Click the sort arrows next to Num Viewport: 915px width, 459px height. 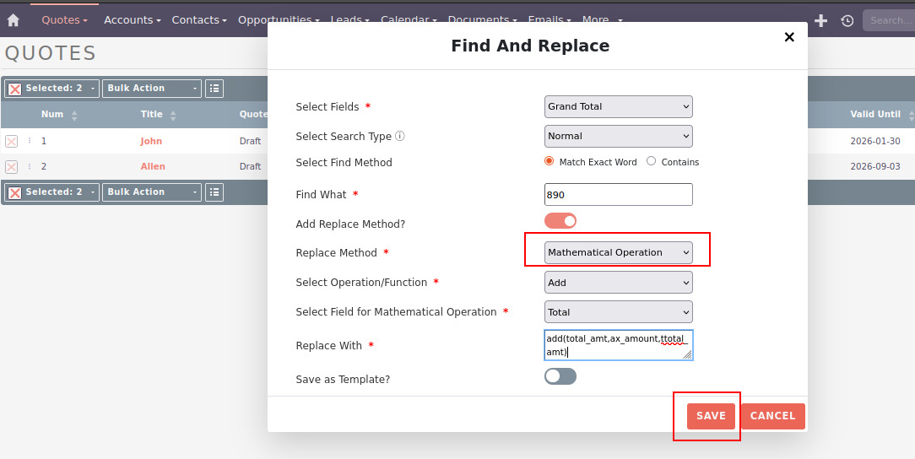pyautogui.click(x=74, y=115)
